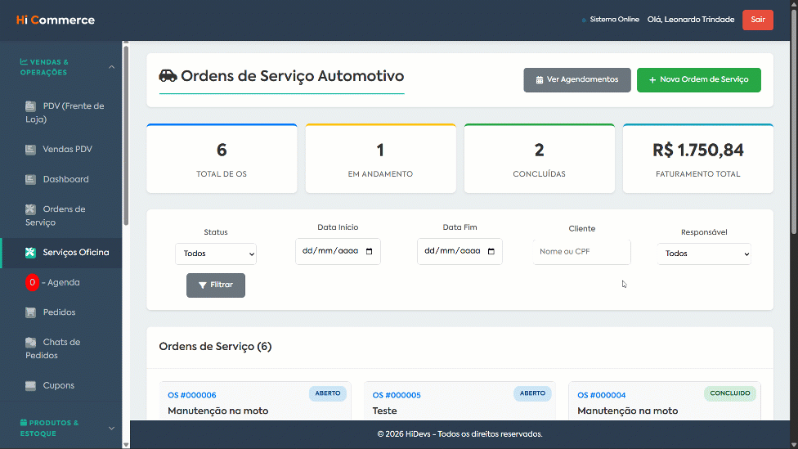Click the sidebar scrollbar down arrow
The height and width of the screenshot is (449, 798).
tap(126, 445)
